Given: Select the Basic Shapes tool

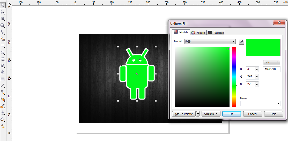Looking at the screenshot, I should 3,66.
